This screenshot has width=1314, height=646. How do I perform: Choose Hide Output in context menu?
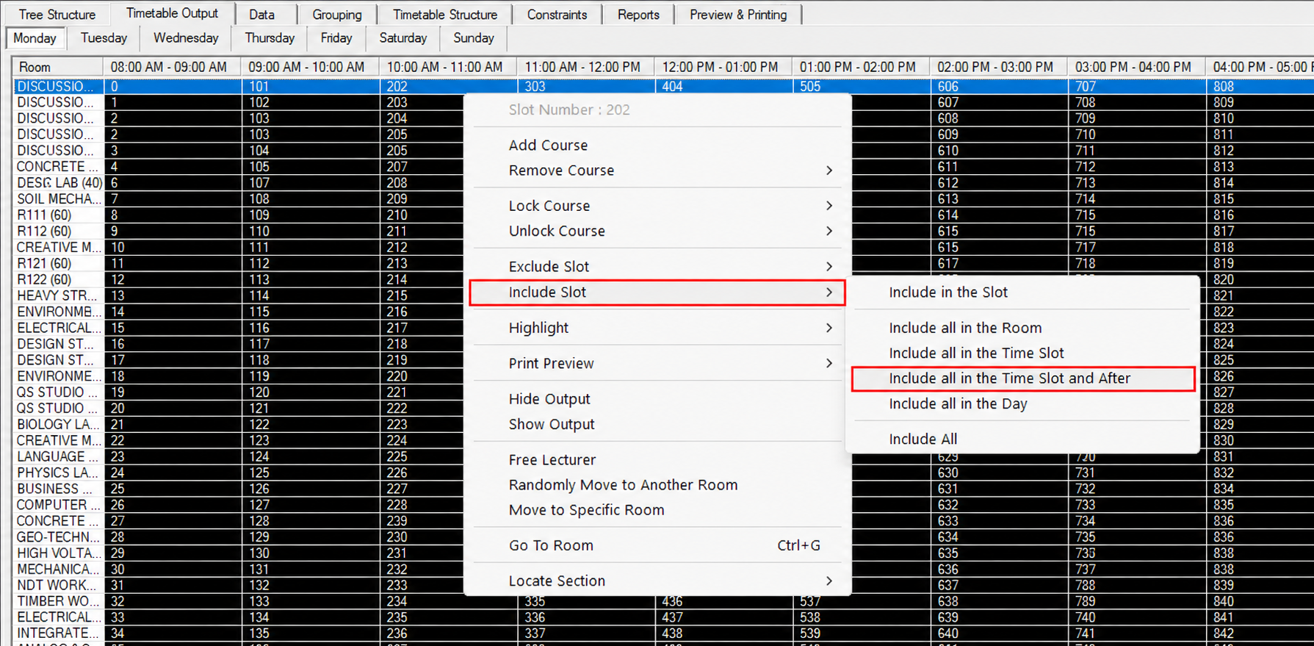click(657, 399)
